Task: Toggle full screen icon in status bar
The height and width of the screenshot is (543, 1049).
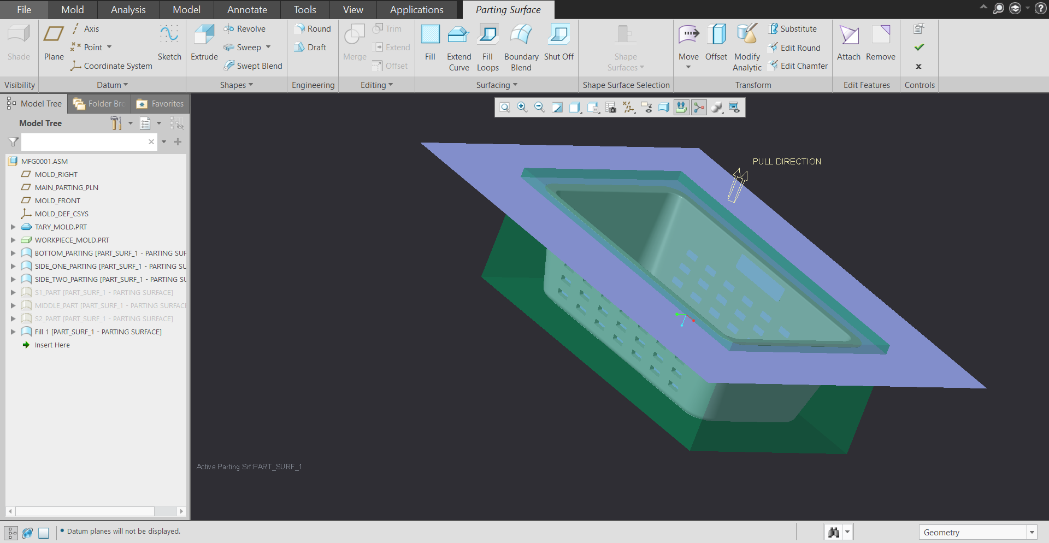Action: tap(44, 533)
